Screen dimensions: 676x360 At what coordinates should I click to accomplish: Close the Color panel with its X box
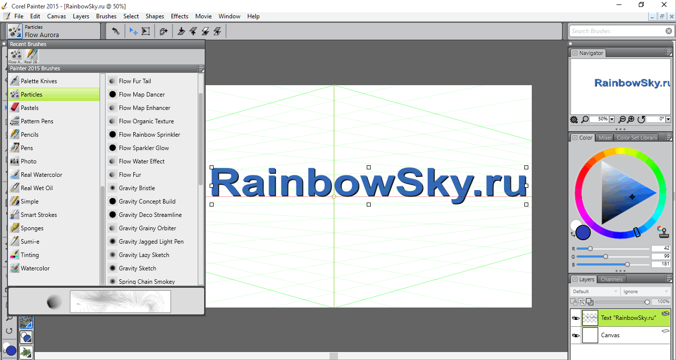[x=575, y=138]
